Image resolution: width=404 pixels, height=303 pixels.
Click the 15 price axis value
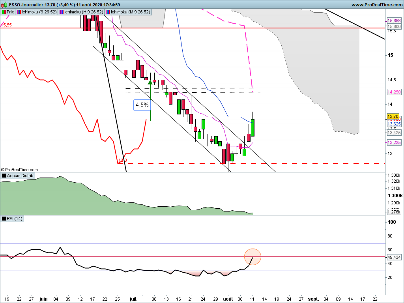click(x=391, y=55)
